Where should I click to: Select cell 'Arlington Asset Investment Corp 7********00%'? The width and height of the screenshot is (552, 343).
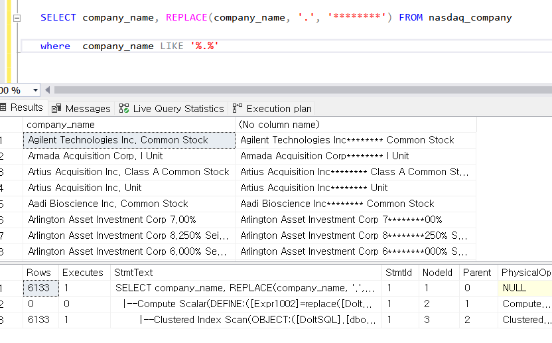[x=356, y=220]
